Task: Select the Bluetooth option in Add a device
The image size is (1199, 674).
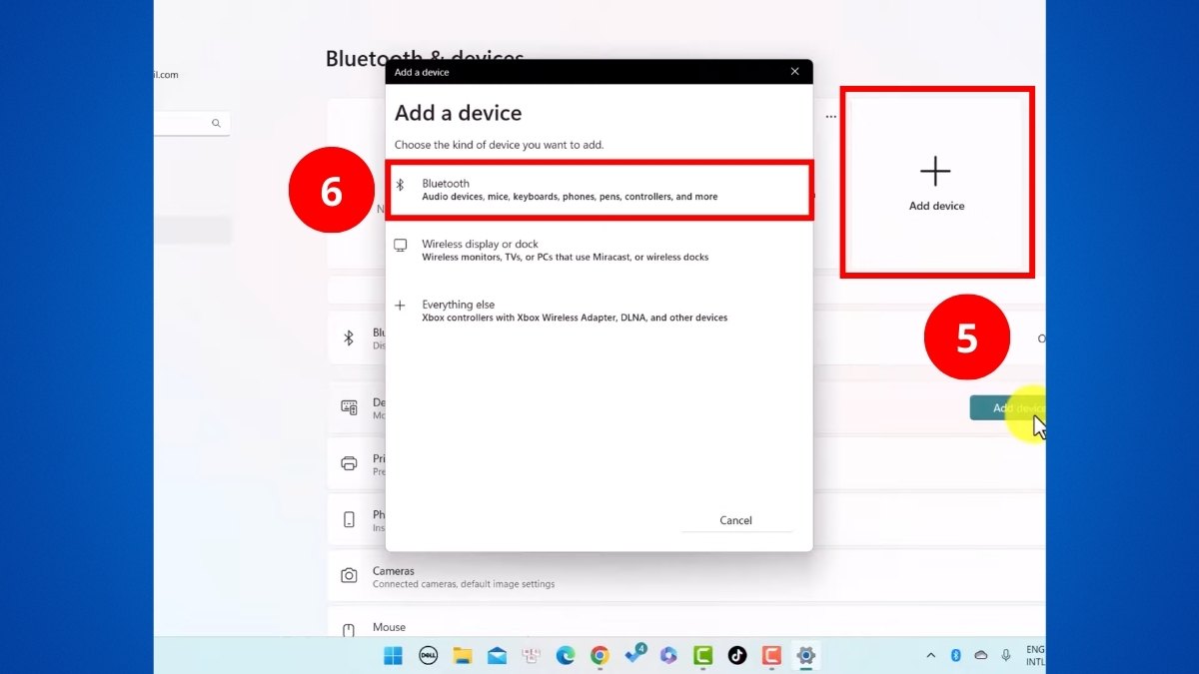Action: 599,190
